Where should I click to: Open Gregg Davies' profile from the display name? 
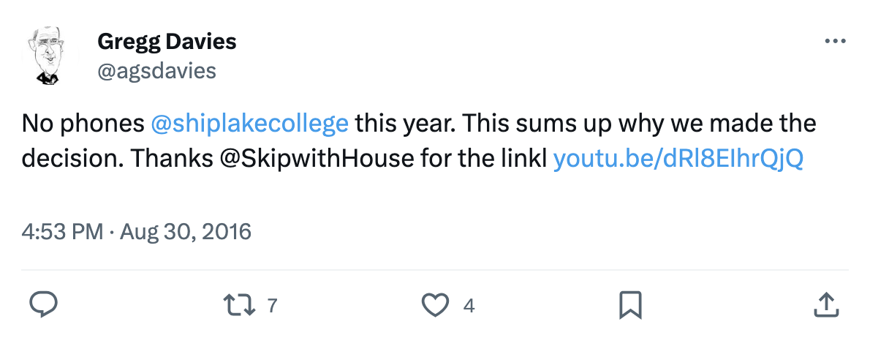(167, 42)
